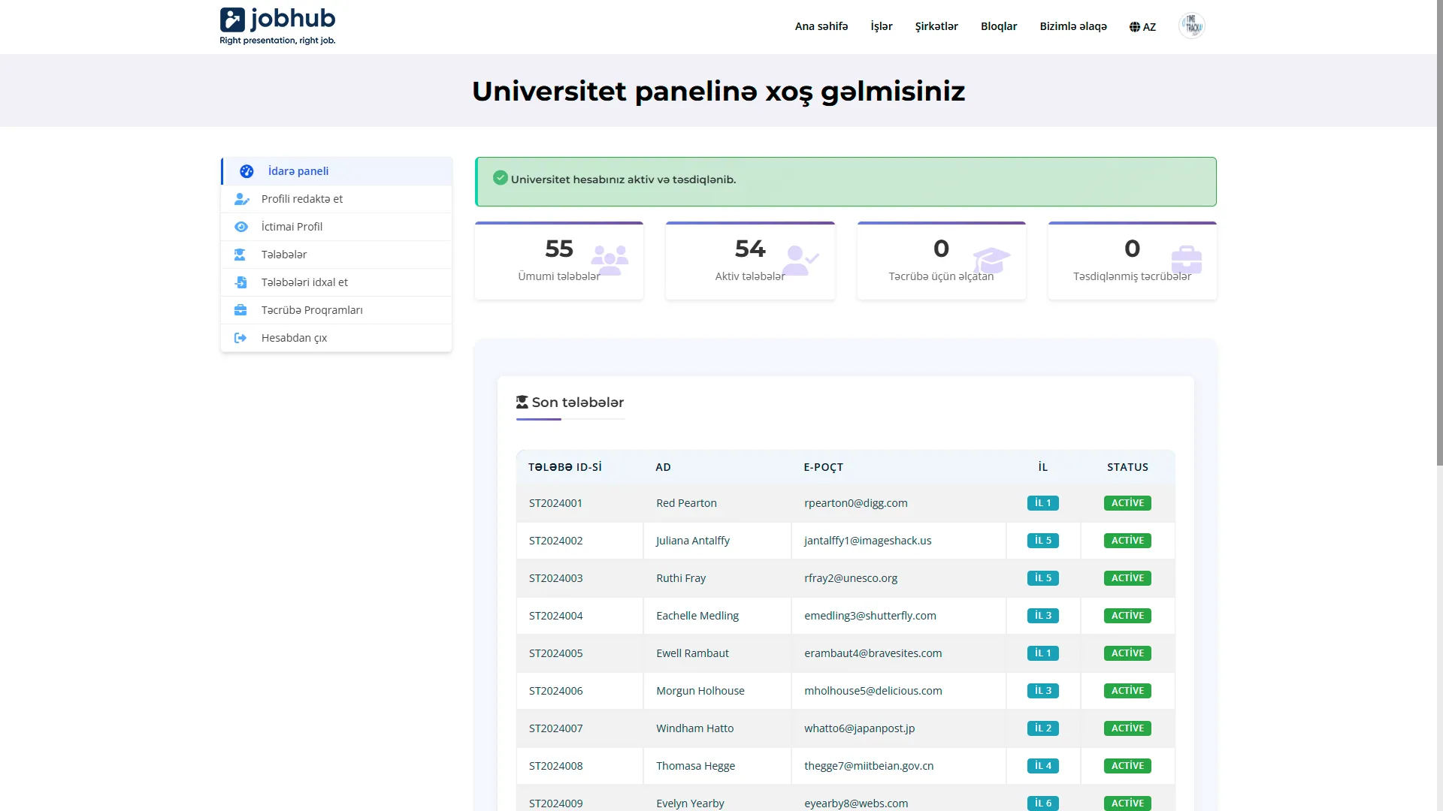
Task: Click the Təcrübə Proqramları briefcase icon
Action: click(x=240, y=310)
